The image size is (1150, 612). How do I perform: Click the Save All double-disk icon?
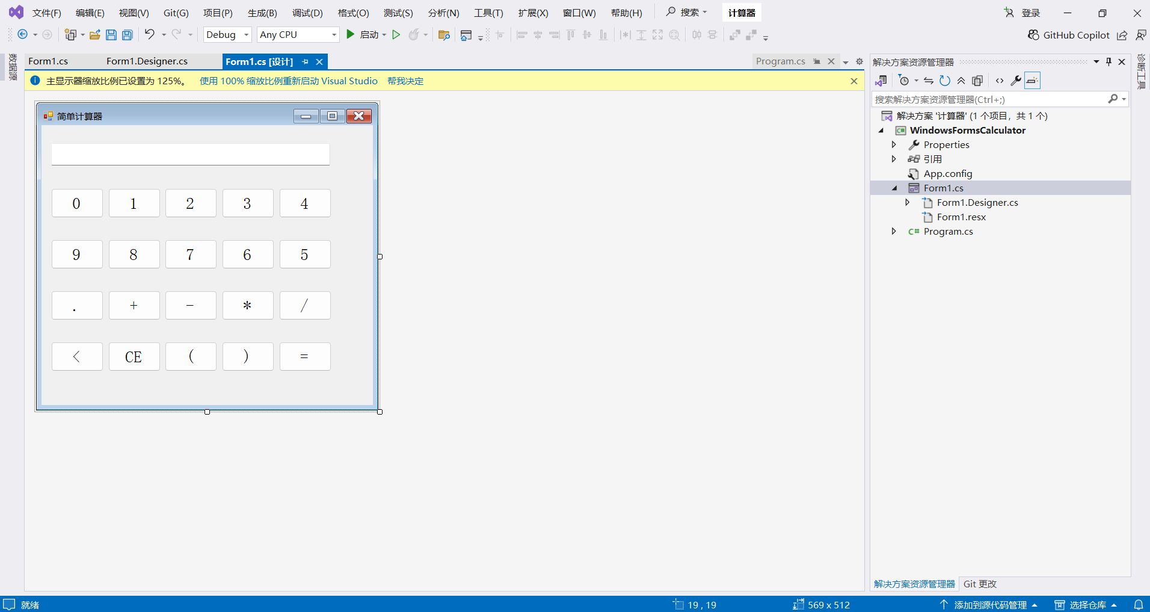click(127, 35)
